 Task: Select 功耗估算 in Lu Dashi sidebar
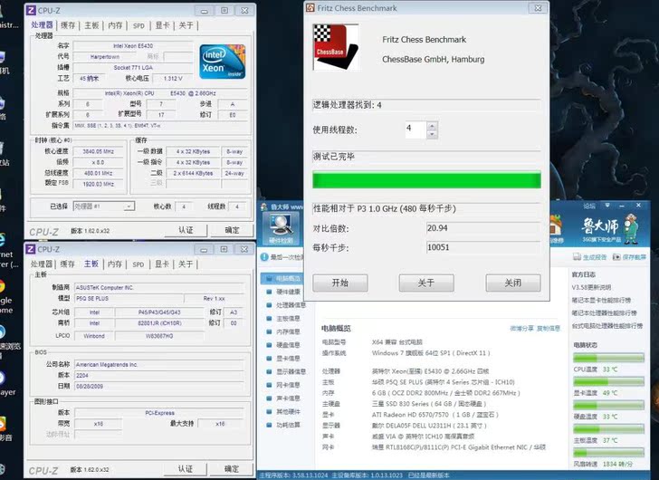[283, 425]
